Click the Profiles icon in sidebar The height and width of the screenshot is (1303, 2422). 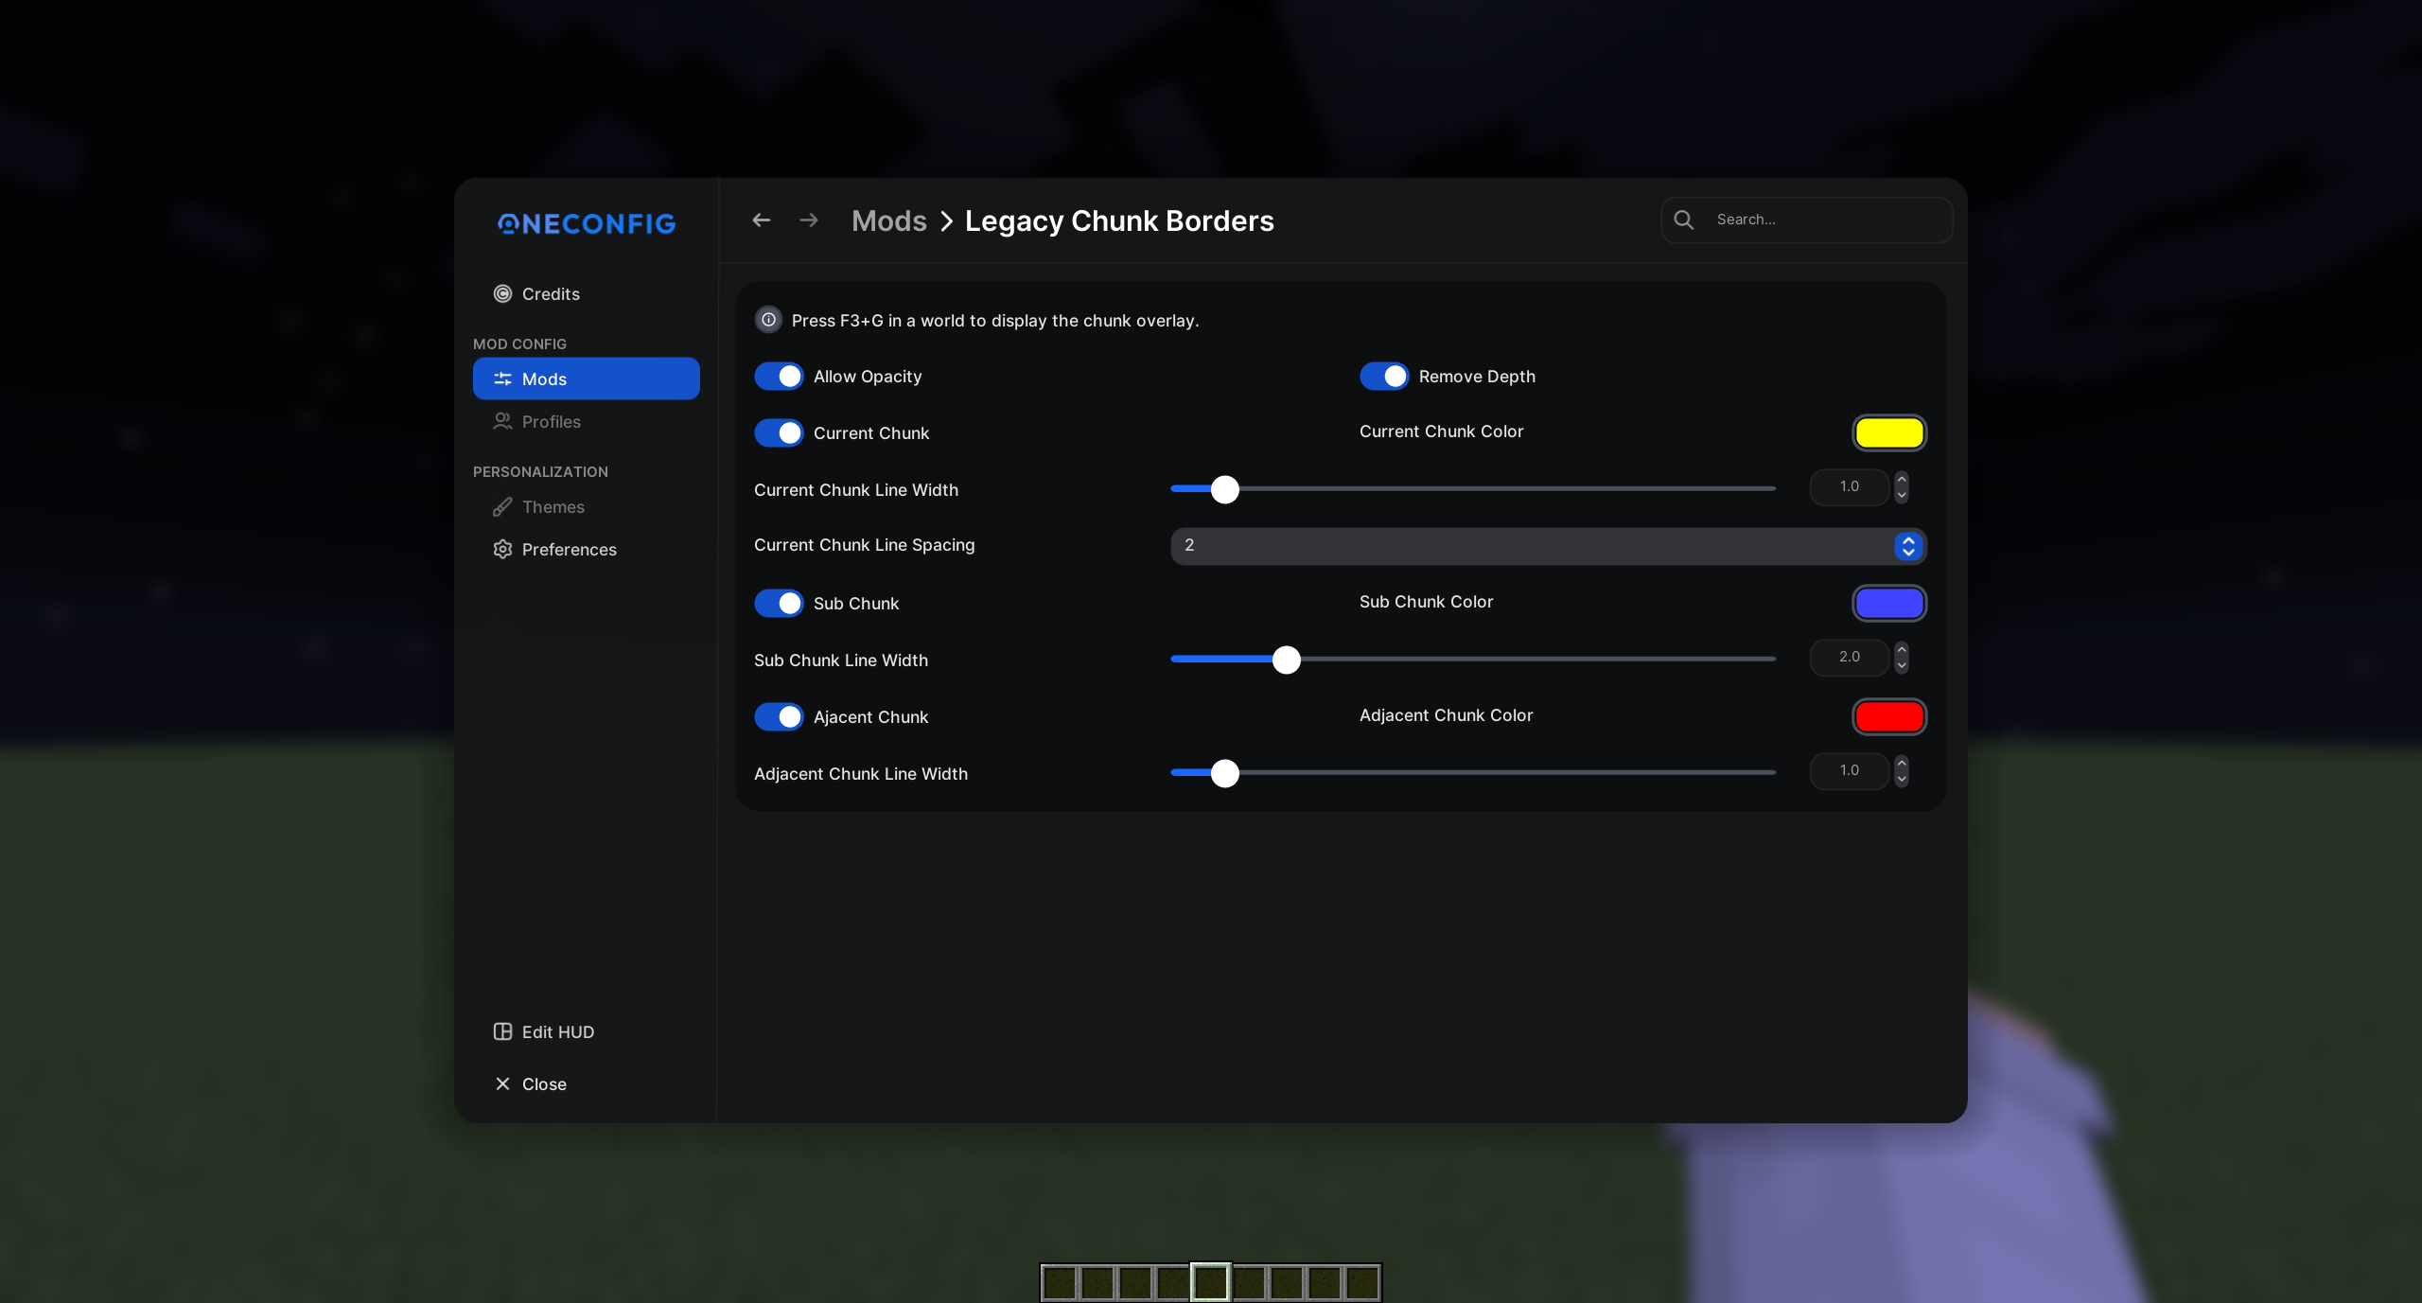tap(502, 420)
